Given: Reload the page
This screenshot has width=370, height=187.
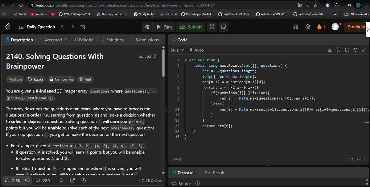Looking at the screenshot, I should (21, 5).
